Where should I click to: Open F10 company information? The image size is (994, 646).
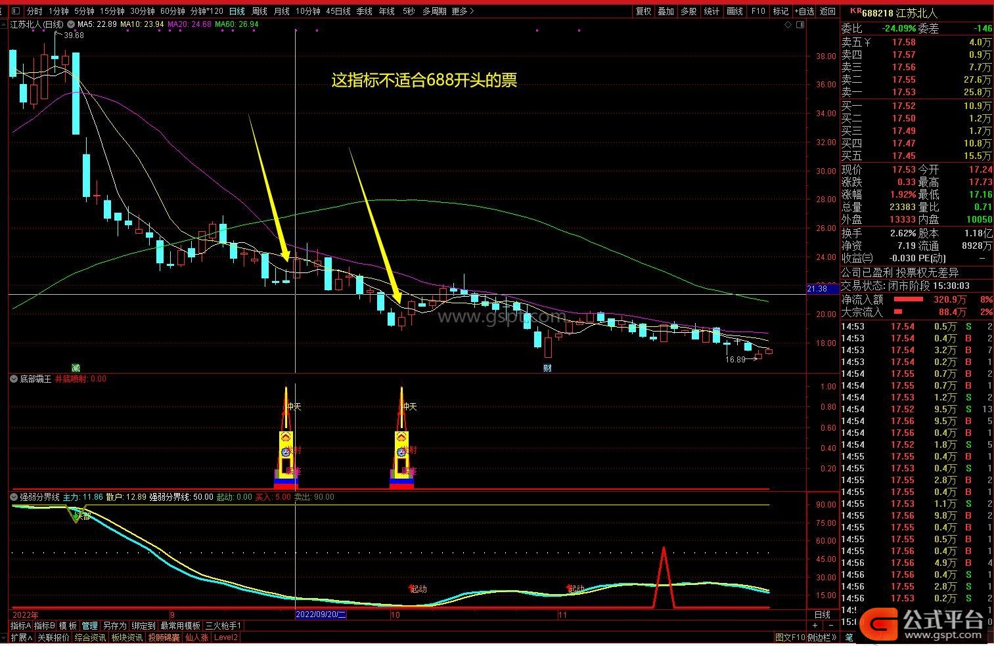758,11
